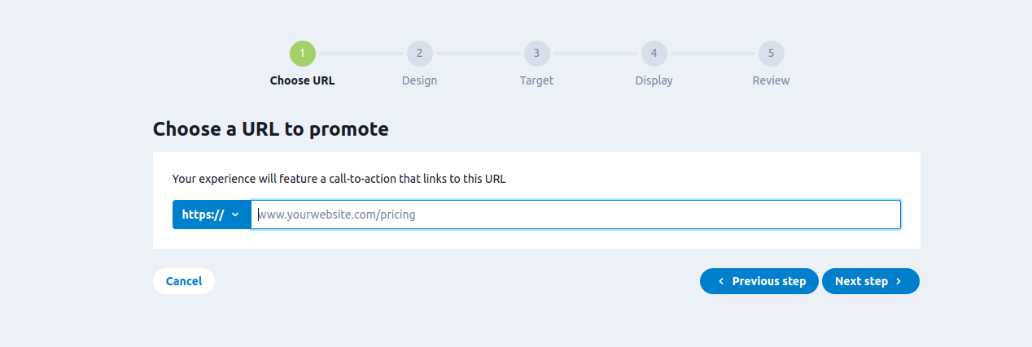Open the Review step label

(771, 80)
